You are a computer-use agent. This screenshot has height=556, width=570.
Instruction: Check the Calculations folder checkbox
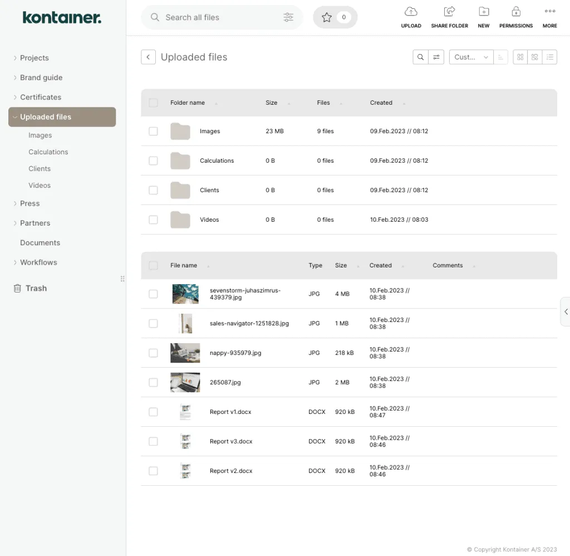point(154,160)
